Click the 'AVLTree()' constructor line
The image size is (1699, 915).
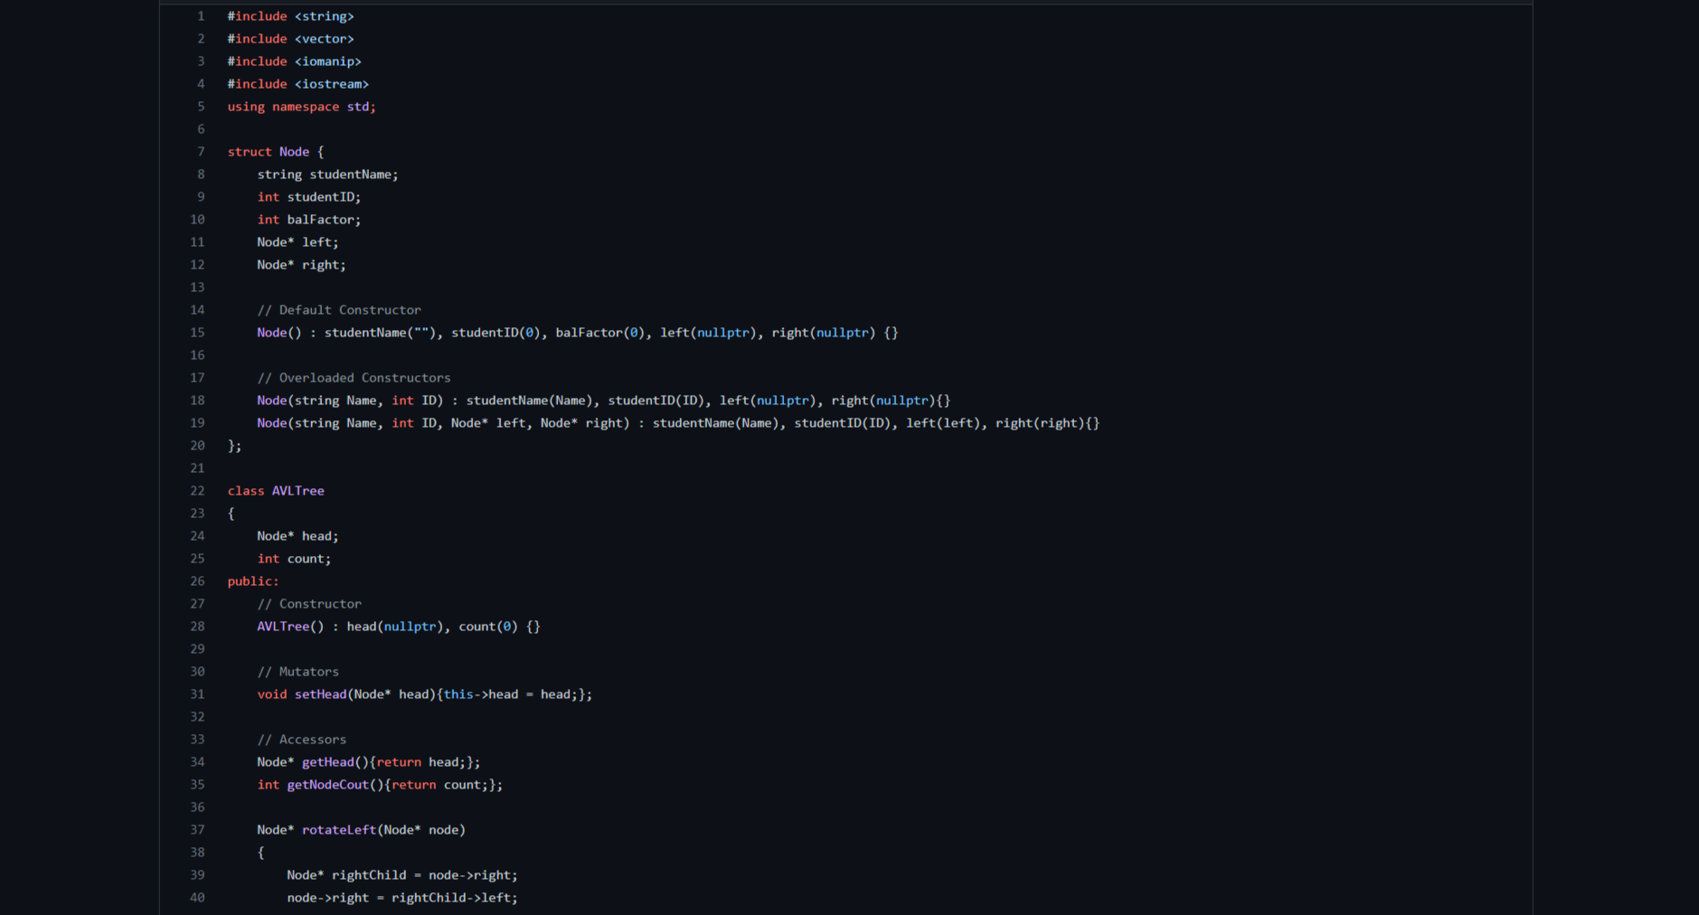coord(398,627)
